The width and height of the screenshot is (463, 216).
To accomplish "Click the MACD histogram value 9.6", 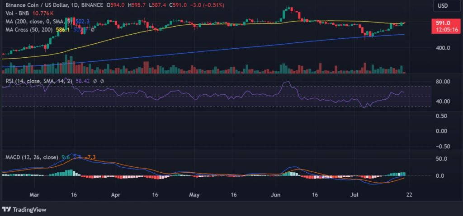I will coord(66,157).
